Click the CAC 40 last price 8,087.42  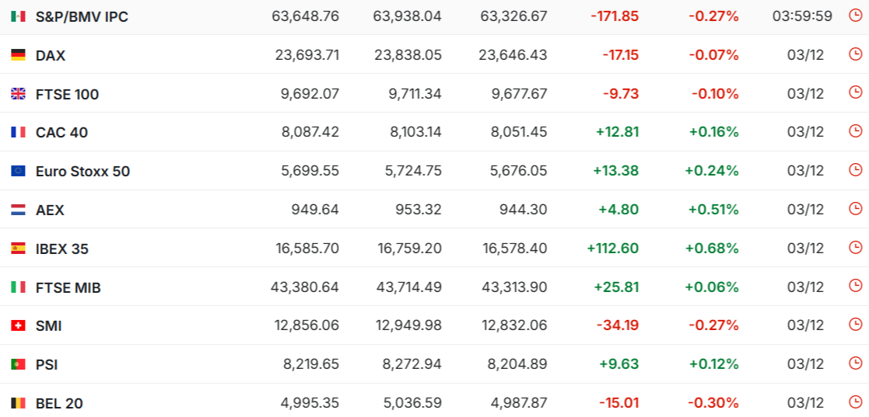click(310, 132)
